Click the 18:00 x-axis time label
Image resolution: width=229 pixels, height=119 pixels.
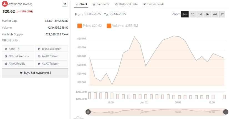click(x=110, y=102)
